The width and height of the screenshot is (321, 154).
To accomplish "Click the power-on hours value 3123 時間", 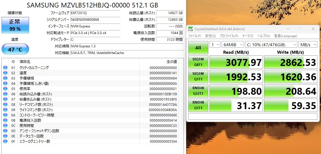I will tap(170, 39).
